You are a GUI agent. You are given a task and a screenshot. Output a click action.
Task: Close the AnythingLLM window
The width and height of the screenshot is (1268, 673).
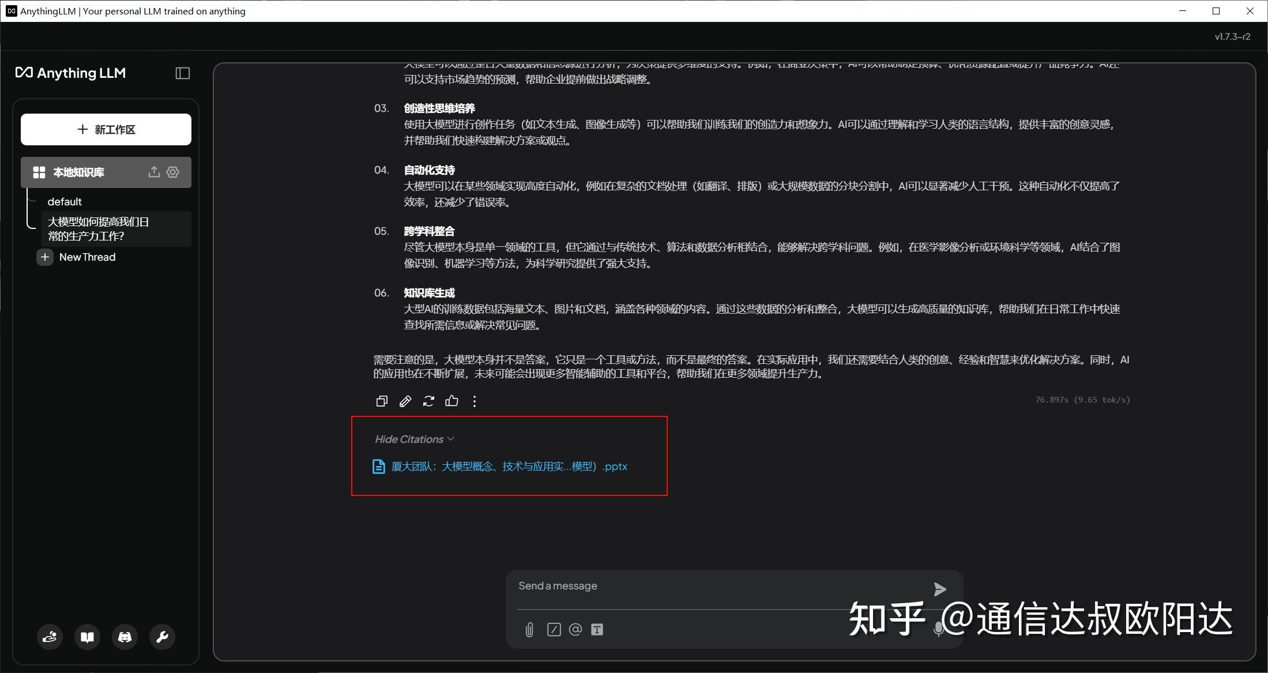(1250, 11)
